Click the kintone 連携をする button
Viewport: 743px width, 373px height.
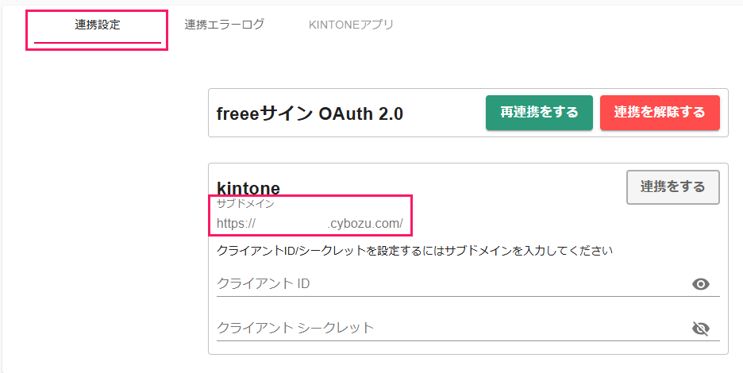pyautogui.click(x=673, y=187)
